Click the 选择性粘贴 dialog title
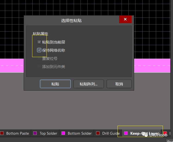 [x=71, y=21]
